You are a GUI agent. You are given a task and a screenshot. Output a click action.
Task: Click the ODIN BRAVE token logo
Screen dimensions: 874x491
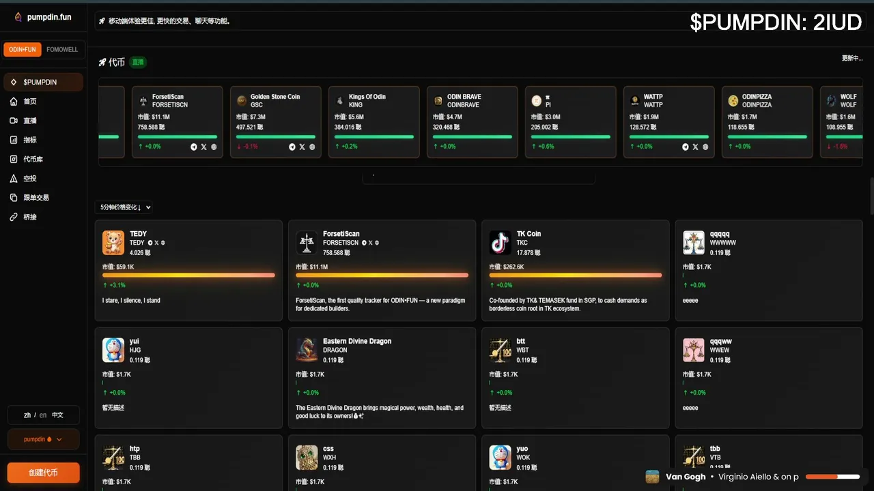(438, 100)
